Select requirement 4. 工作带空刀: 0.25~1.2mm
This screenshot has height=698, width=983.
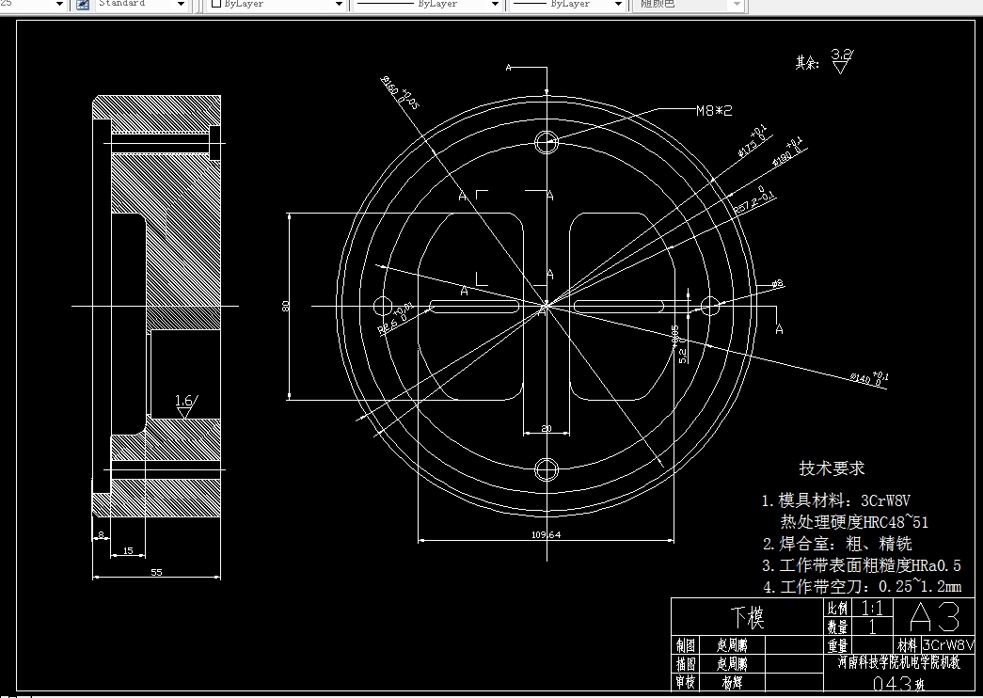862,587
